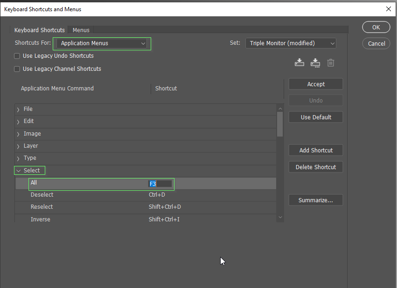This screenshot has height=288, width=397.
Task: Enable Use Legacy Undo Shortcuts
Action: (17, 55)
